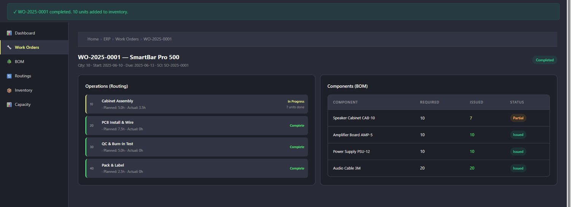571x207 pixels.
Task: Click the In Progress status label
Action: pyautogui.click(x=296, y=102)
